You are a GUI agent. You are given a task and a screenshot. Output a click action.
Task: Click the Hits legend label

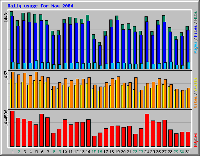(196, 16)
